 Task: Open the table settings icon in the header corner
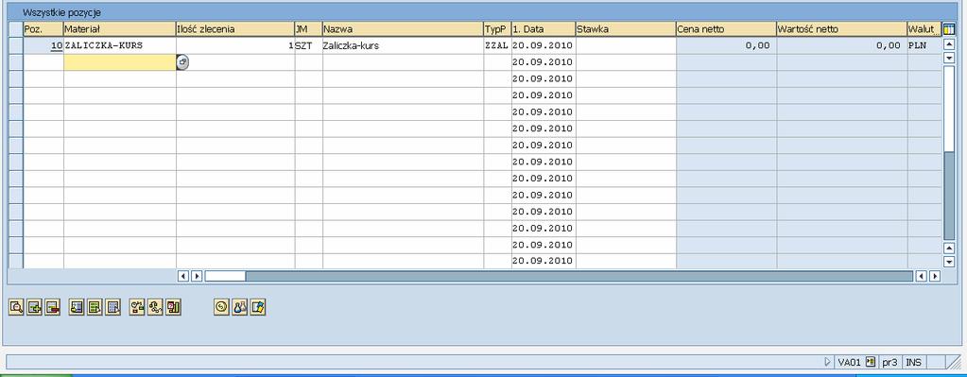(949, 28)
